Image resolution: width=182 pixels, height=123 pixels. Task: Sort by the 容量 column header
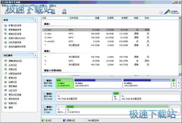(93, 18)
